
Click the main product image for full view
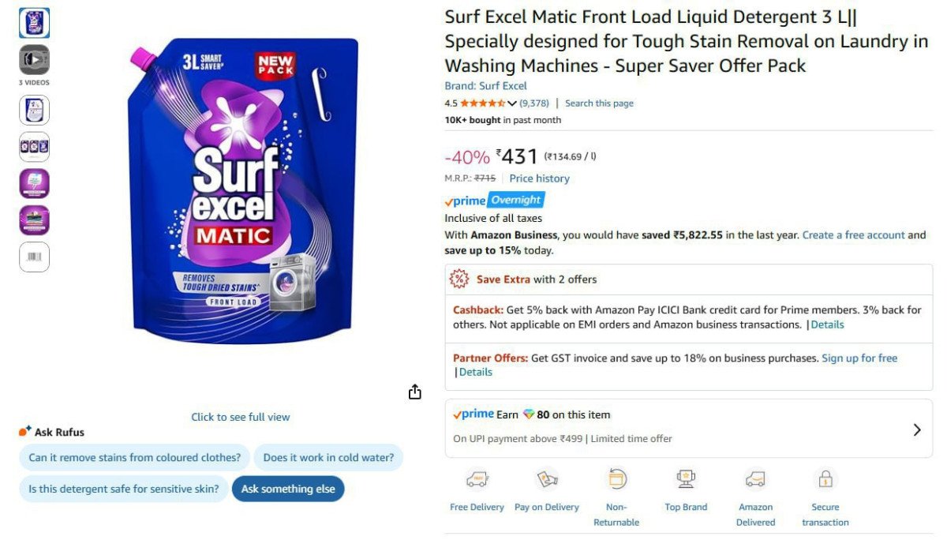coord(244,189)
